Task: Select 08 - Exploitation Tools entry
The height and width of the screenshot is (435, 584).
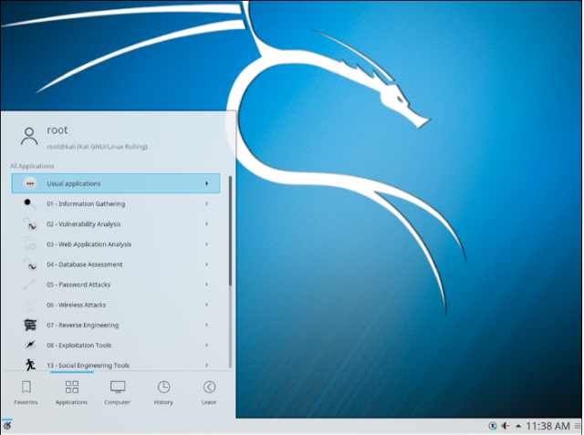Action: [116, 345]
